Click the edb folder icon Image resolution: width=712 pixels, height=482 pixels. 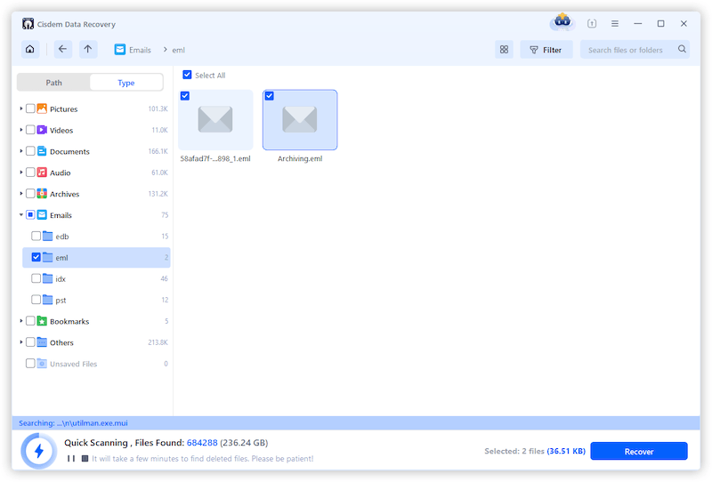pyautogui.click(x=48, y=236)
